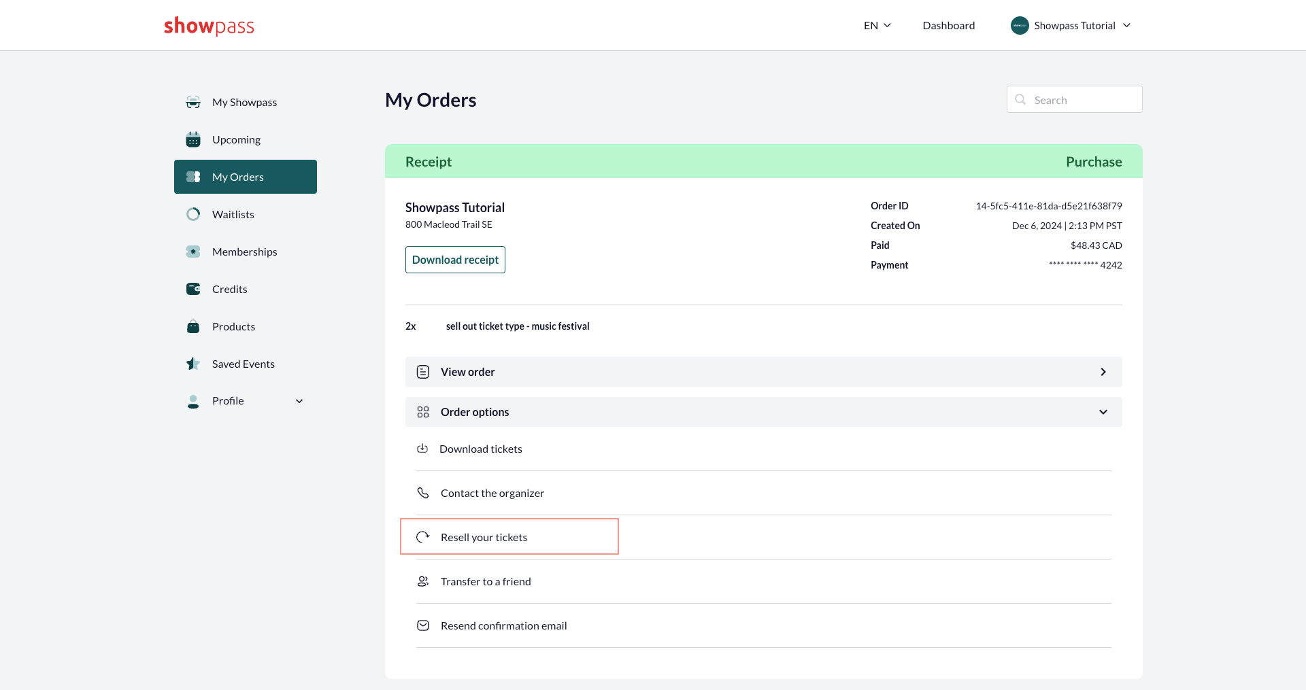Click the Products bag icon
1306x690 pixels.
coord(193,326)
